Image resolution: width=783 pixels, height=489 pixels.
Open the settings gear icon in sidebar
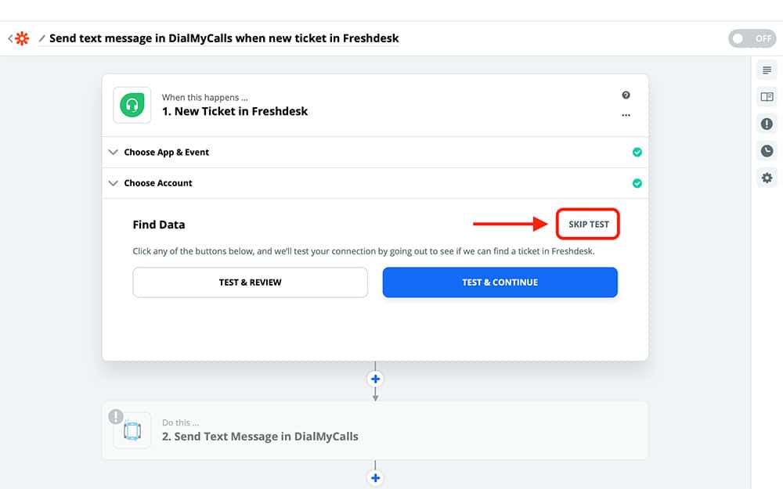pos(767,178)
